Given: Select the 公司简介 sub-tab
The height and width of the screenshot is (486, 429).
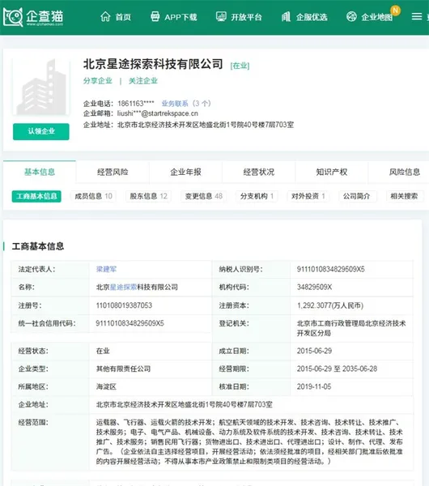Looking at the screenshot, I should [356, 196].
